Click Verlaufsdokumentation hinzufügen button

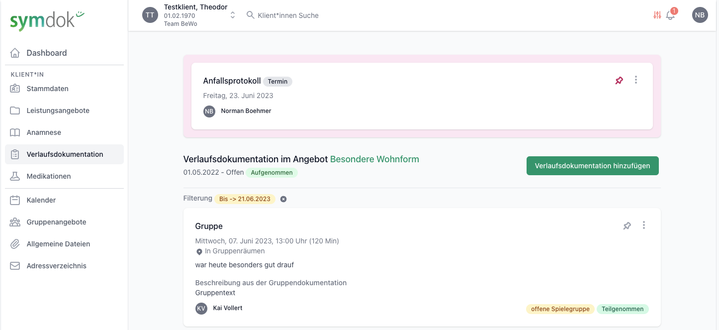click(592, 166)
